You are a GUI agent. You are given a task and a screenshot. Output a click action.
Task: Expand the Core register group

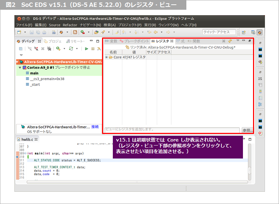coord(106,57)
